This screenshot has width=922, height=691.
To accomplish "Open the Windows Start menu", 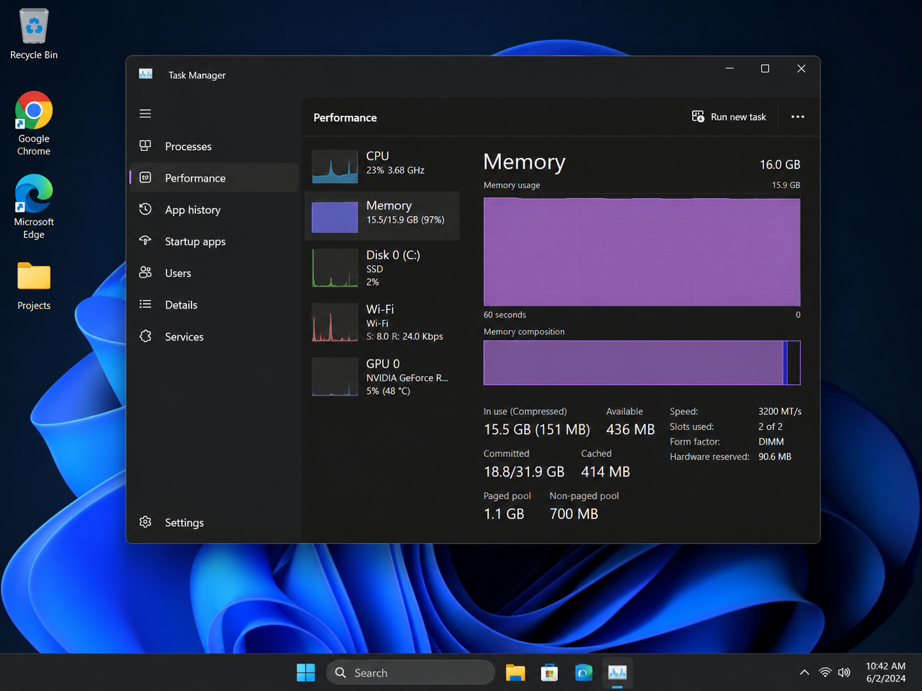I will pyautogui.click(x=306, y=673).
